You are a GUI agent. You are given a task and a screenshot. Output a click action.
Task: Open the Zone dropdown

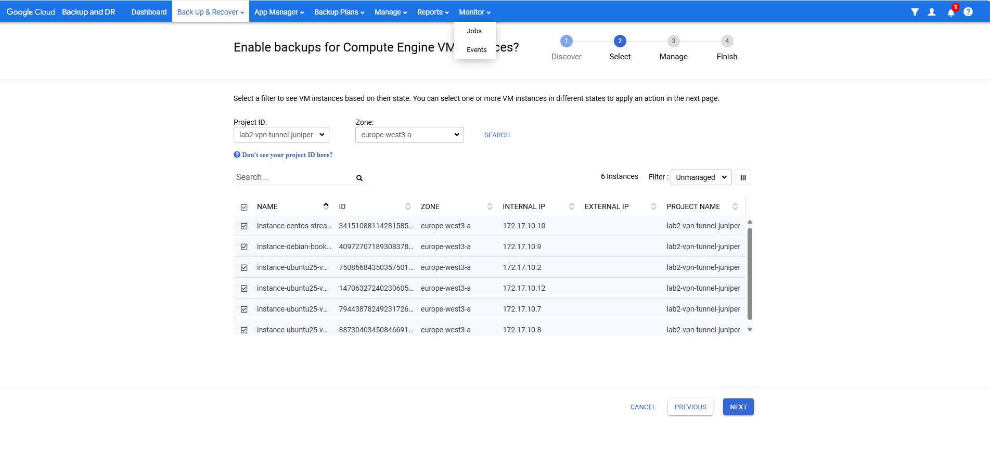tap(409, 135)
